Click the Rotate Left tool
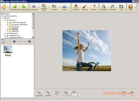Image resolution: width=139 pixels, height=101 pixels. tap(15, 8)
